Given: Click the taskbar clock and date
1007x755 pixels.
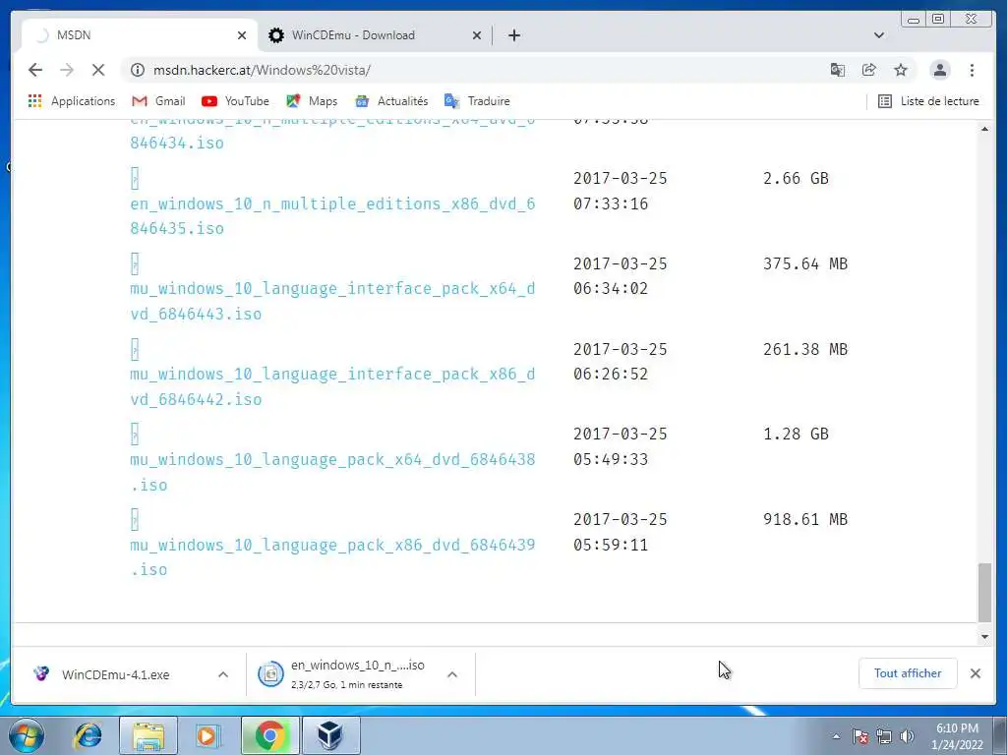Looking at the screenshot, I should pos(957,736).
